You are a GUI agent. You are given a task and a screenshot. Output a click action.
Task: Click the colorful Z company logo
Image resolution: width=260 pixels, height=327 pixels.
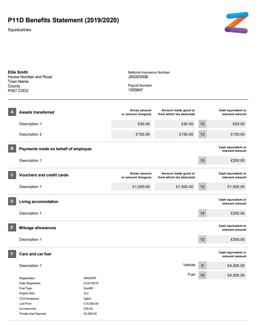click(237, 23)
